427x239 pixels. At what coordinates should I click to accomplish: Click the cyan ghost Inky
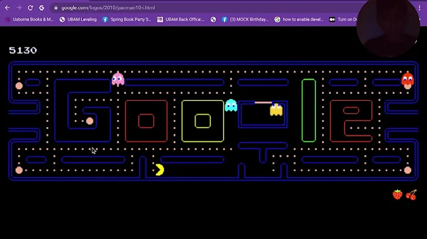[x=231, y=105]
